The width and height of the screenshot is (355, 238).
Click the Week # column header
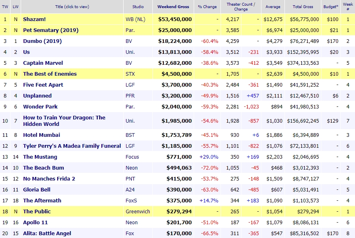pos(348,7)
